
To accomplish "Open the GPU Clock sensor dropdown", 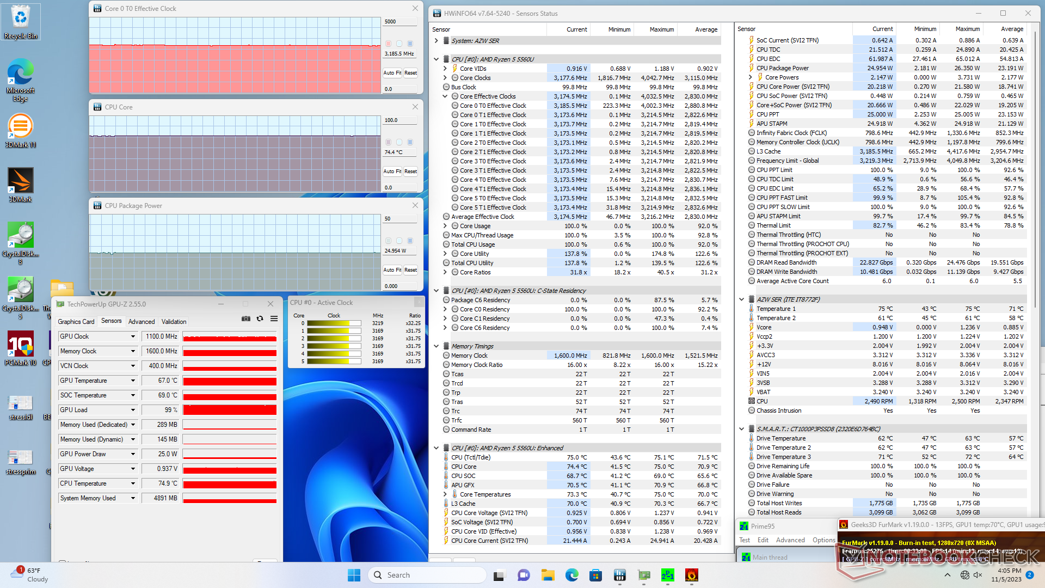I will 133,336.
